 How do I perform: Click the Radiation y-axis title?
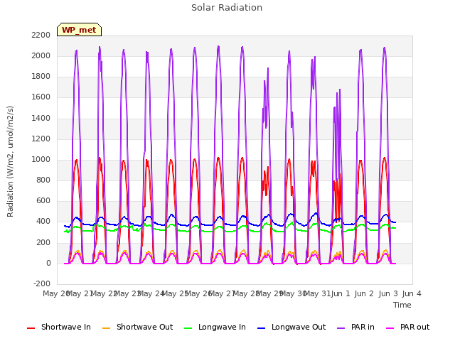[x=10, y=161]
